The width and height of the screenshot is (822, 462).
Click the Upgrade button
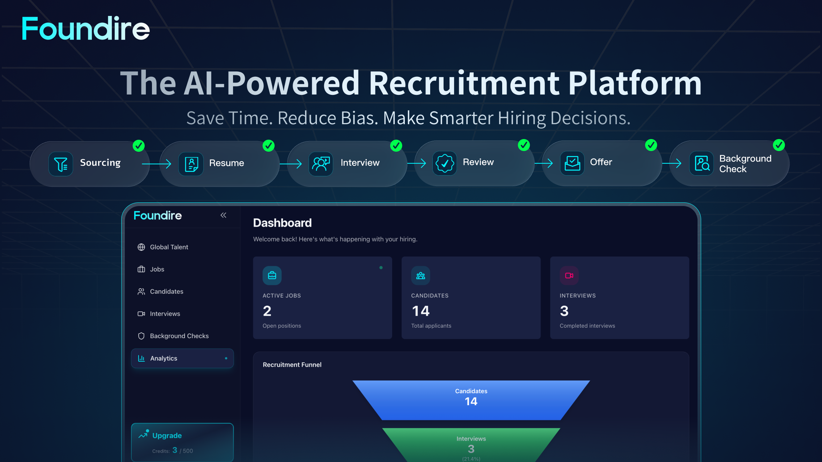pos(166,436)
